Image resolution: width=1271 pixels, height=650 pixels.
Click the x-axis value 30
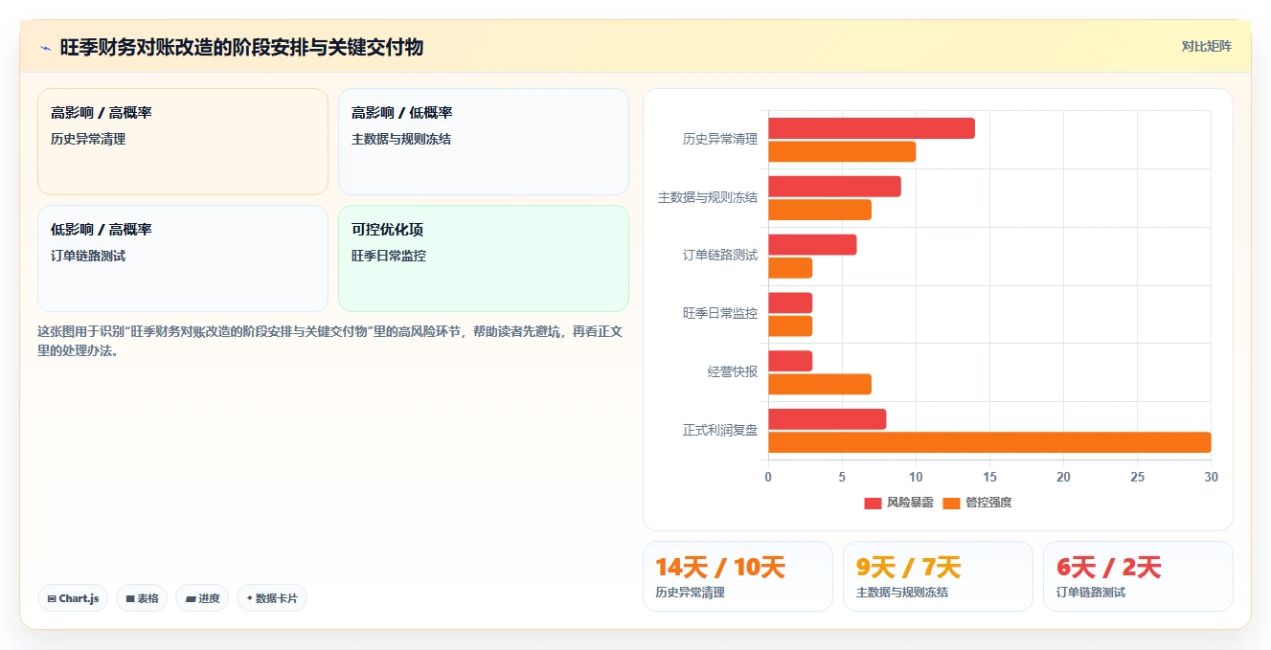pos(1212,477)
